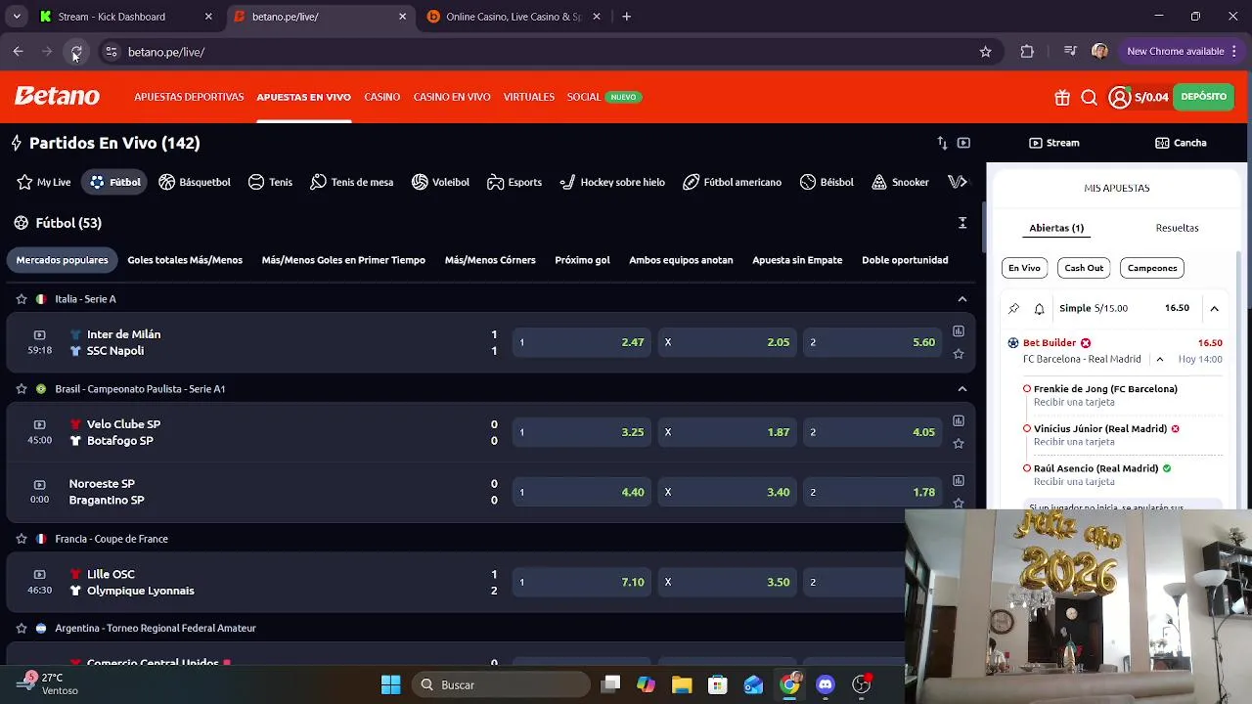Open VIRTUALES menu item
This screenshot has height=704, width=1252.
tap(529, 97)
